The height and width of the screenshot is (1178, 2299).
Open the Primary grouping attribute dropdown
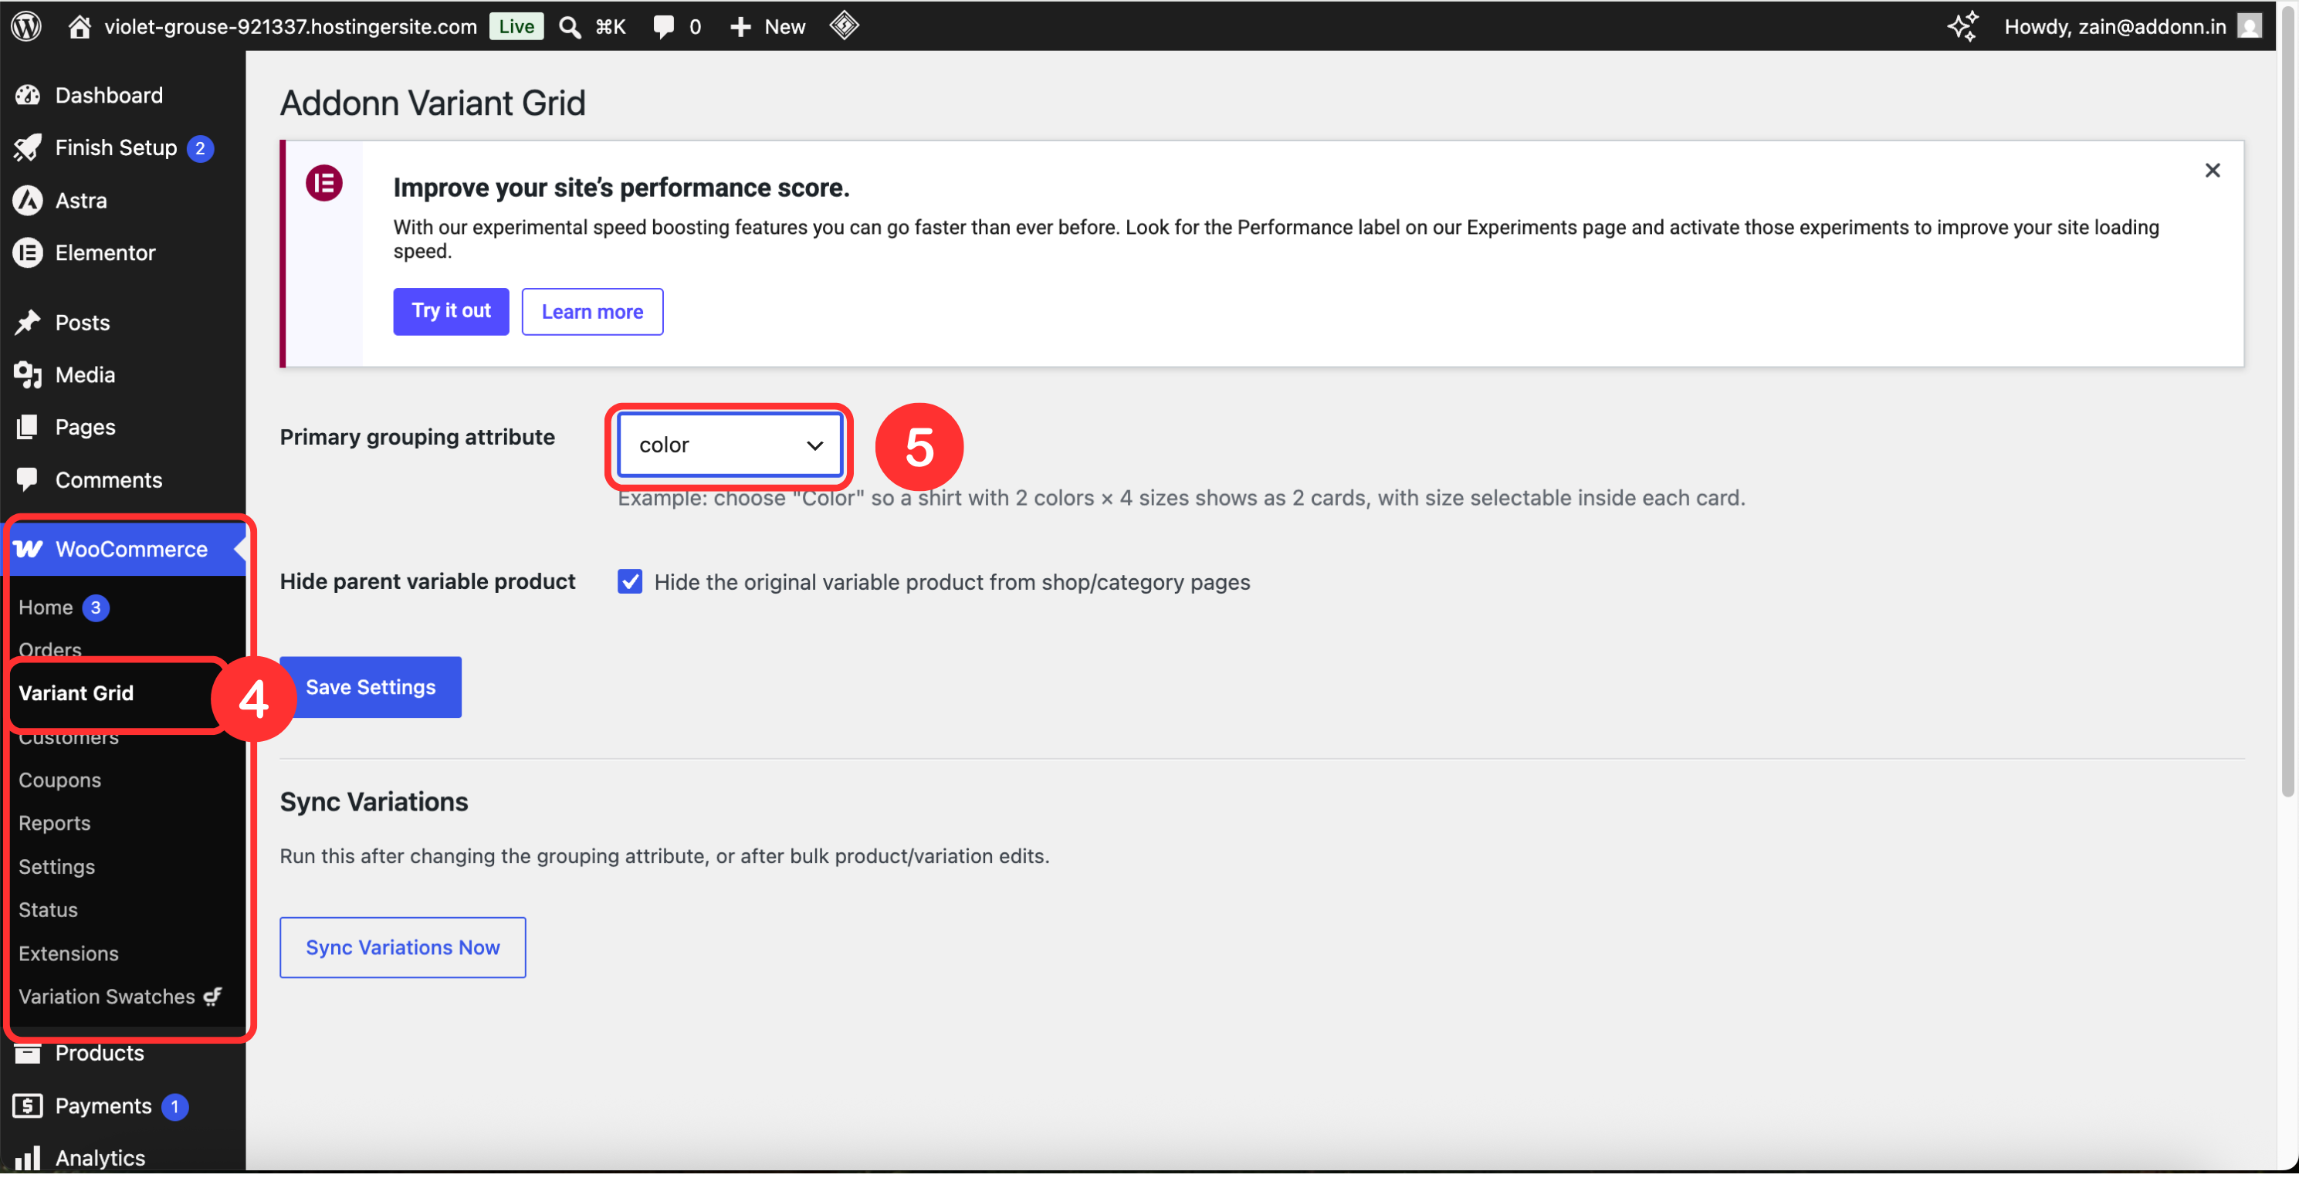729,445
